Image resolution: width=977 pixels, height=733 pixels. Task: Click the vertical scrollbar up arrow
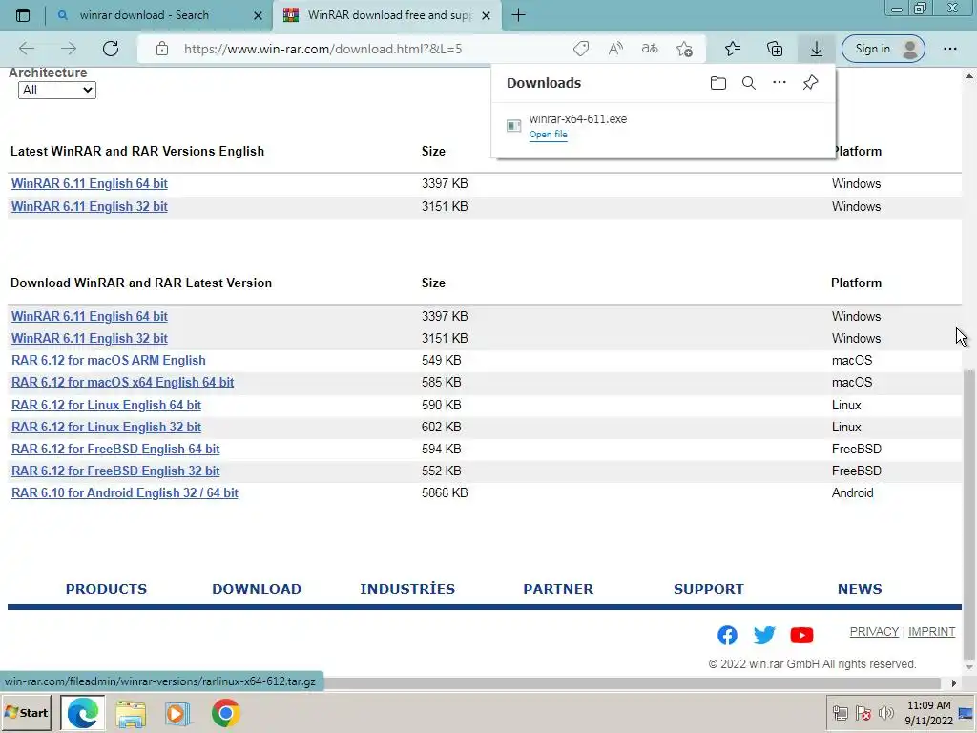coord(969,76)
